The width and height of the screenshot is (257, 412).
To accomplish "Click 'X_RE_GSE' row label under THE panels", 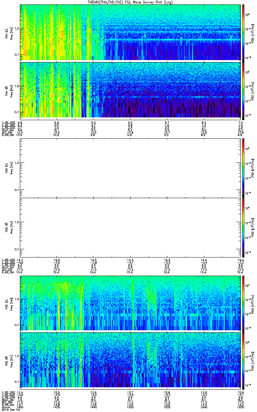I will 8,392.
